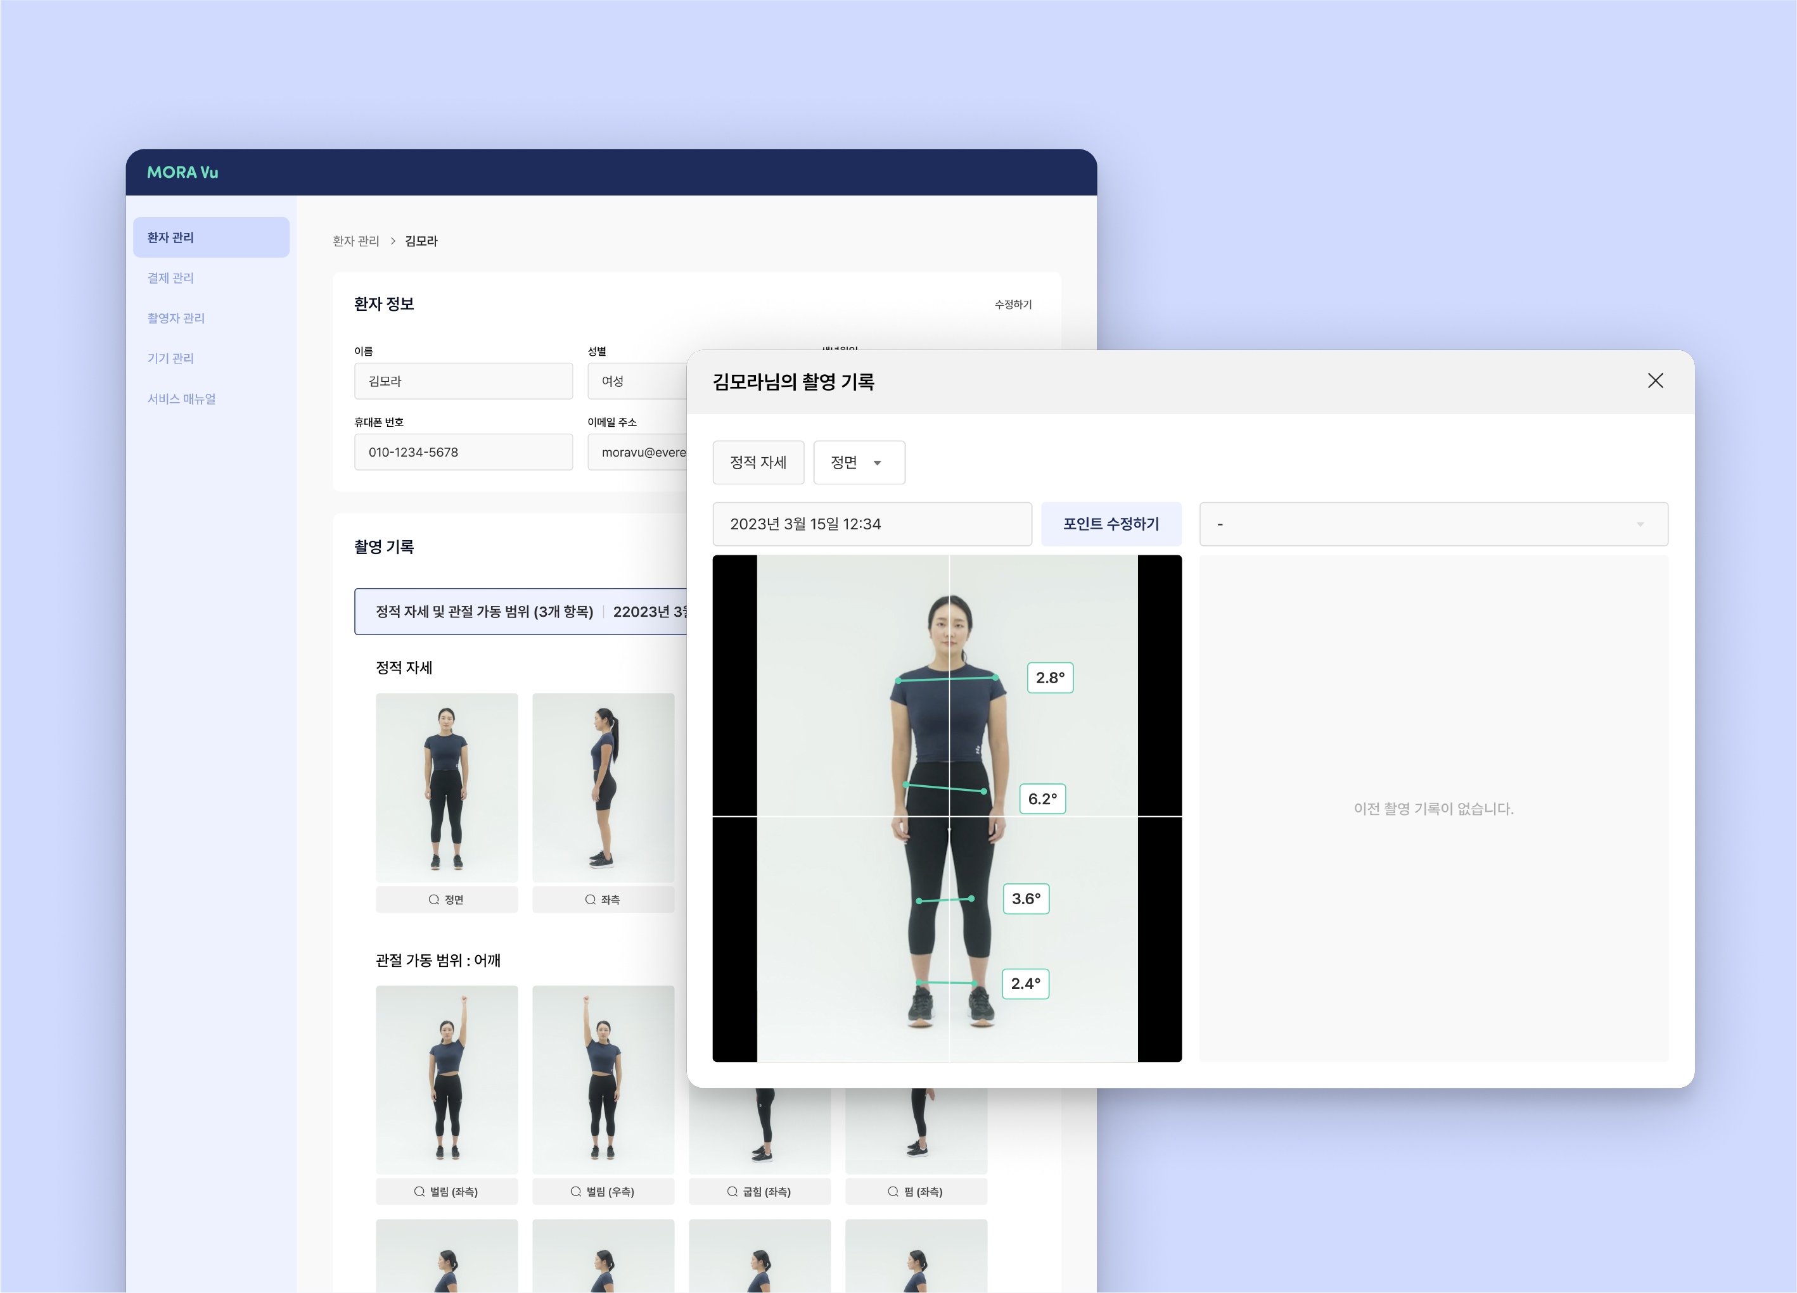
Task: Open the 좌측 static posture thumbnail
Action: 603,788
